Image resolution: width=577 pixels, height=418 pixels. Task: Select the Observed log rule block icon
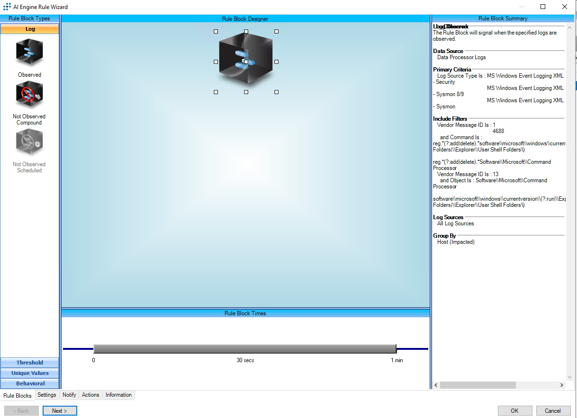point(29,52)
